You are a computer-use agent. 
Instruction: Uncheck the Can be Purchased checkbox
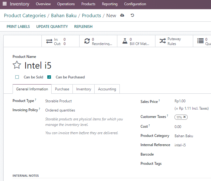coord(49,77)
